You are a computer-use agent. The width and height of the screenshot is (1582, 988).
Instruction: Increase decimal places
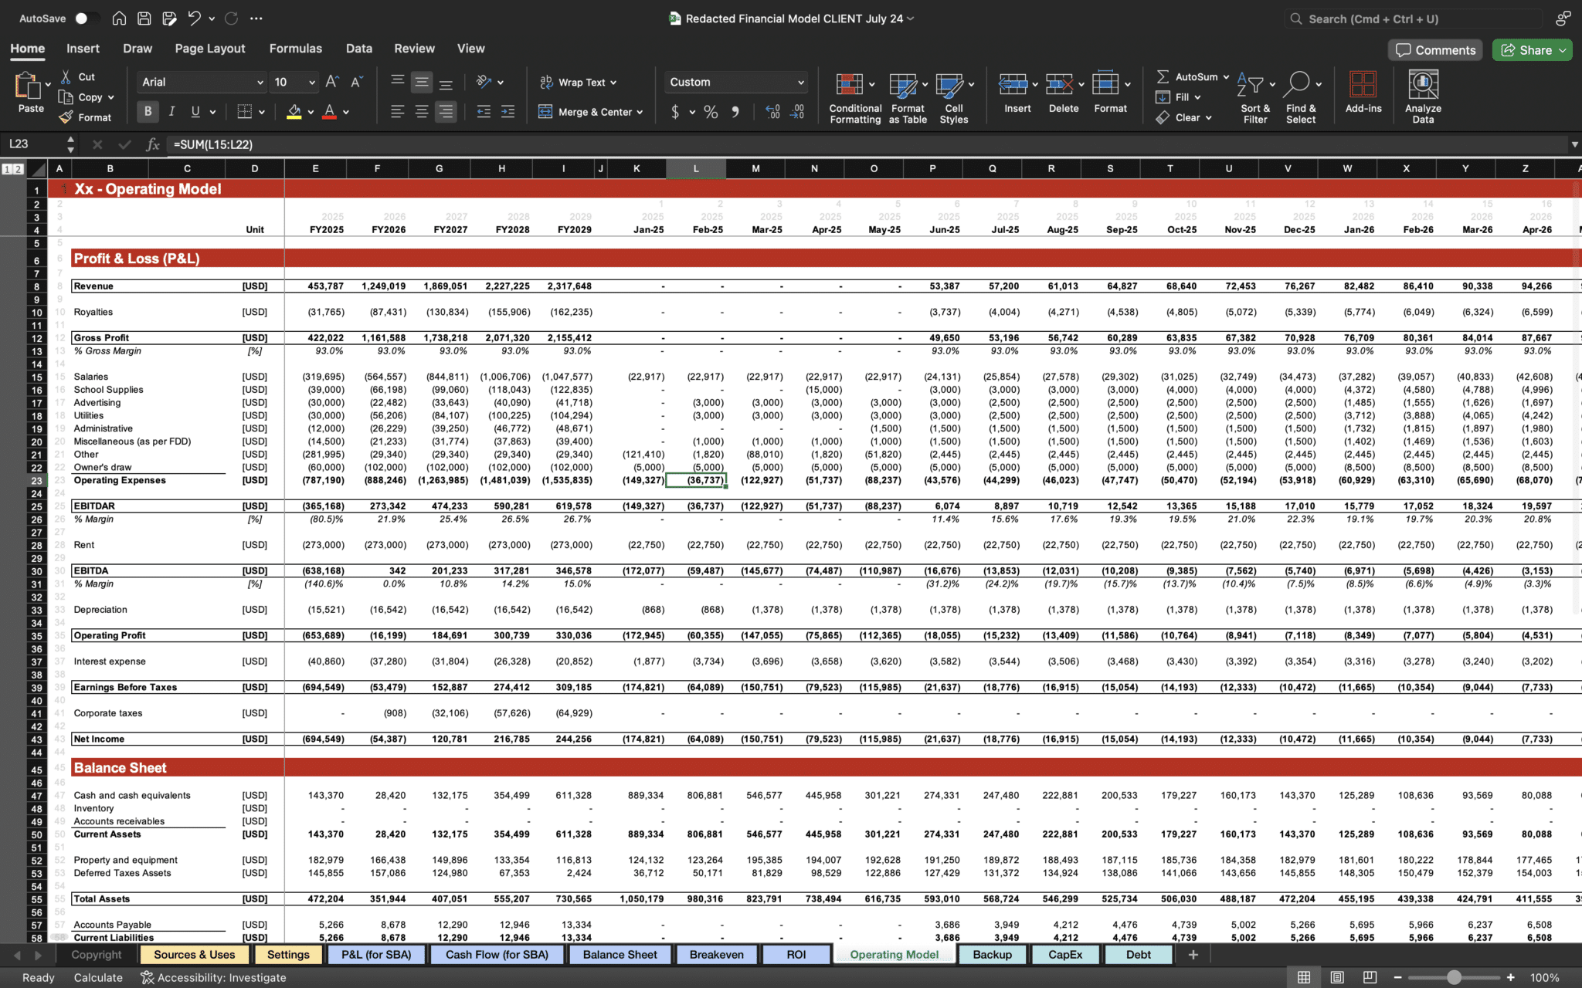772,112
